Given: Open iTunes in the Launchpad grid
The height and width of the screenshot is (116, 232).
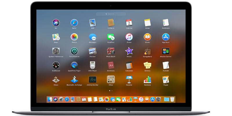Looking at the screenshot, I should tap(129, 37).
